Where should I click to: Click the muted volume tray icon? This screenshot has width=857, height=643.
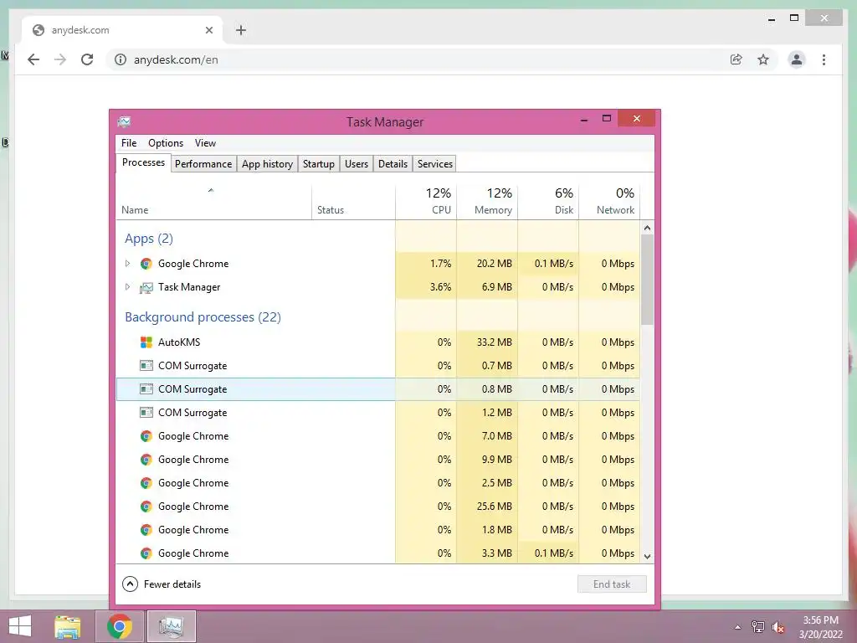coord(777,627)
